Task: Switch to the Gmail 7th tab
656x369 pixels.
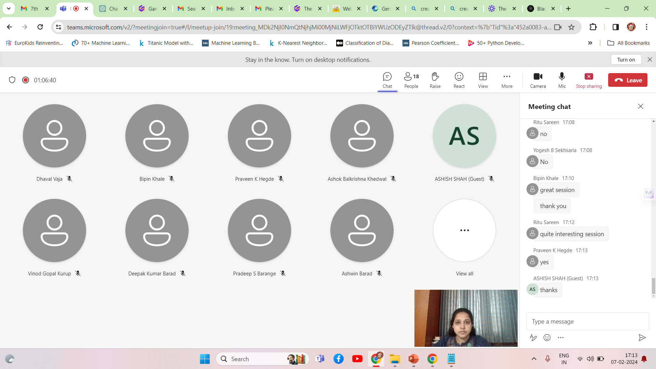Action: coord(34,9)
